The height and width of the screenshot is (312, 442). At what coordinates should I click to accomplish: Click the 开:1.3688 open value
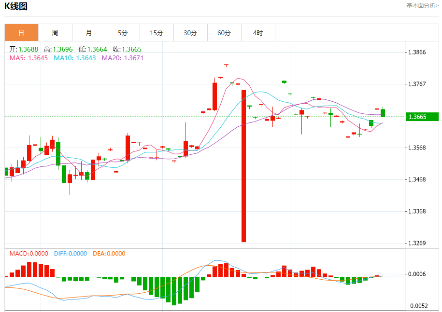tap(24, 49)
